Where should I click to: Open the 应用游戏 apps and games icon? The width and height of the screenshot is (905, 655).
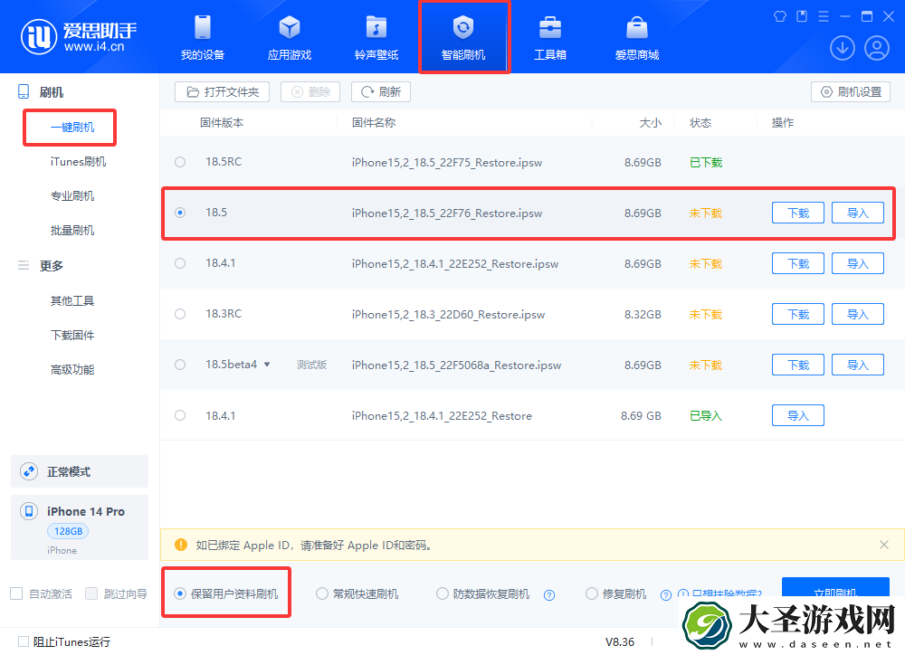[x=290, y=27]
